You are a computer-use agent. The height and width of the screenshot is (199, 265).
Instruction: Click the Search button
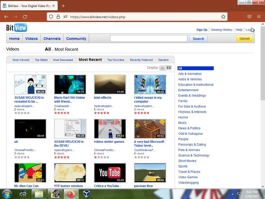(x=198, y=39)
